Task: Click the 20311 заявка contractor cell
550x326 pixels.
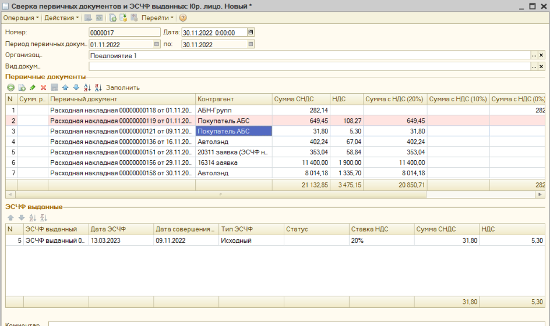Action: [234, 152]
